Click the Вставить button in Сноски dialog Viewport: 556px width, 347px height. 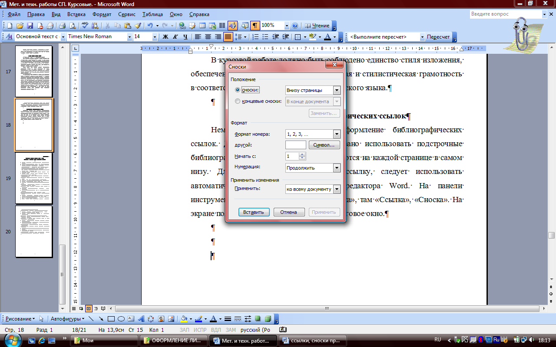[254, 212]
